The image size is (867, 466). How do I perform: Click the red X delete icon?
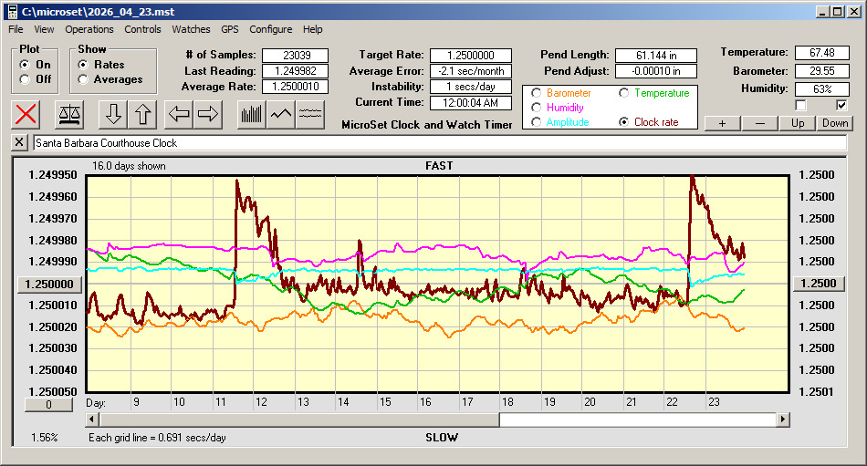pyautogui.click(x=26, y=114)
